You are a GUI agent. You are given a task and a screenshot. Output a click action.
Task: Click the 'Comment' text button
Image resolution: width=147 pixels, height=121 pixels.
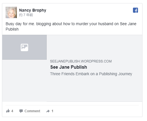[x=32, y=111]
